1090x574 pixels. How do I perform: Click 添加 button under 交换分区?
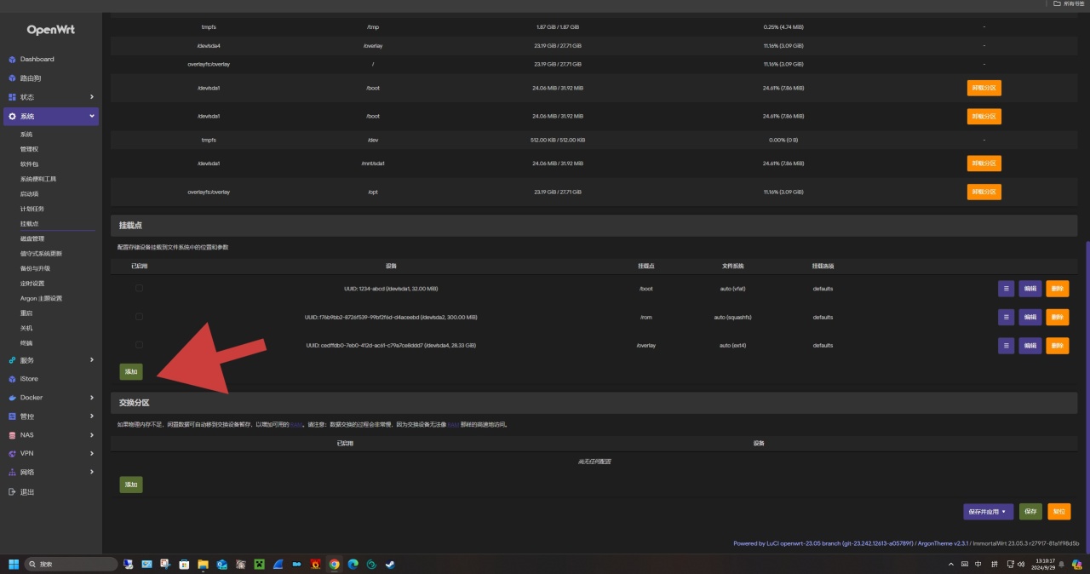tap(131, 485)
